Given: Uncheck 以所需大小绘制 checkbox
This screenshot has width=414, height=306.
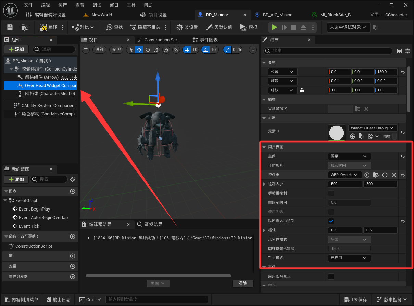Looking at the screenshot, I should [x=331, y=221].
